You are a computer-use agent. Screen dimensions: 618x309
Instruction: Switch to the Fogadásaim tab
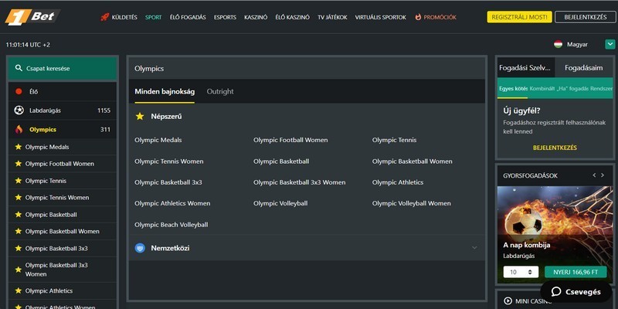[584, 68]
